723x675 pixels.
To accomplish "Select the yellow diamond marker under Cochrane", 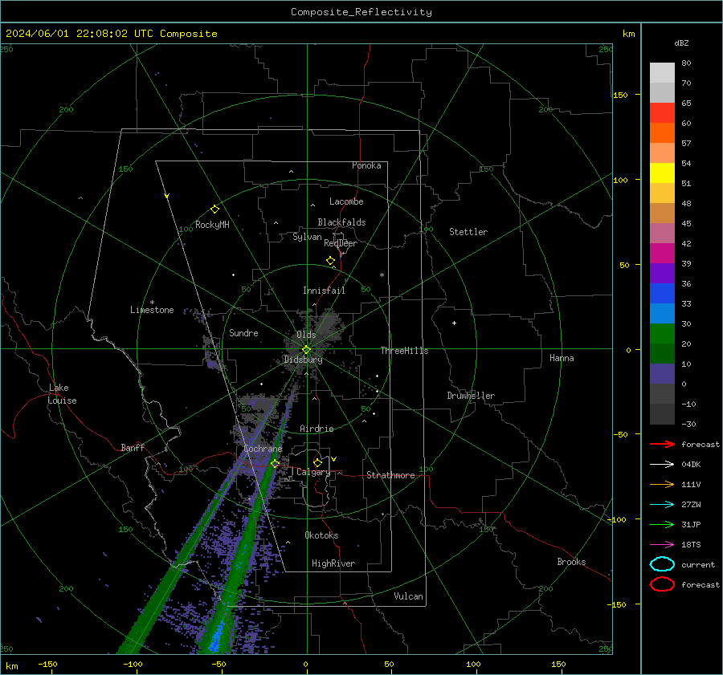I will tap(276, 463).
